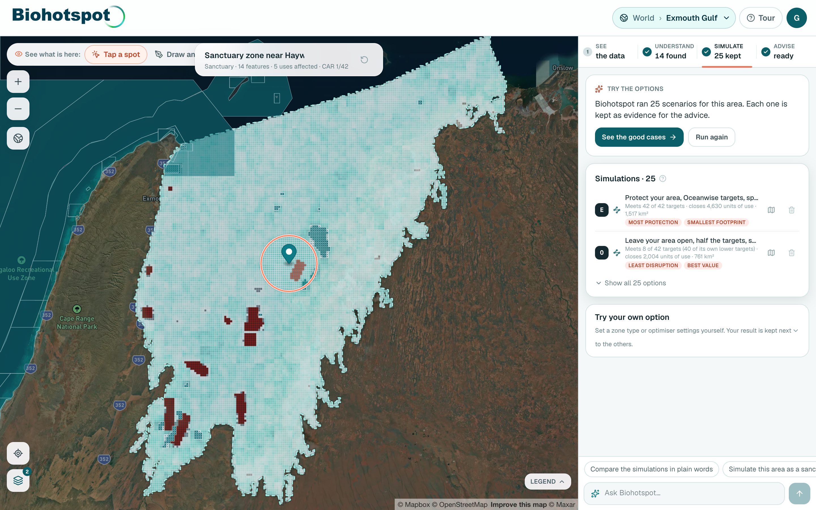
Task: Click the LEAST DISRUPTION tag
Action: (653, 265)
